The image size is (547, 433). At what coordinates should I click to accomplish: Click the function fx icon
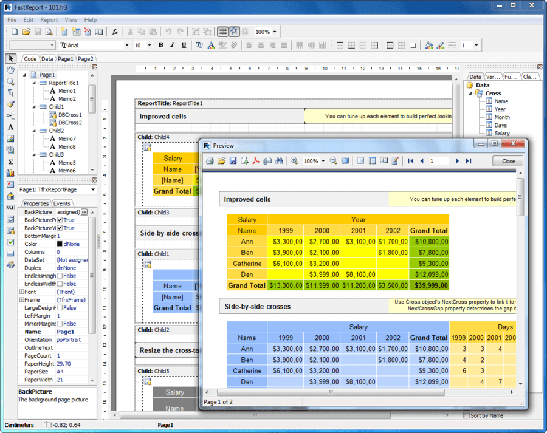click(x=114, y=32)
